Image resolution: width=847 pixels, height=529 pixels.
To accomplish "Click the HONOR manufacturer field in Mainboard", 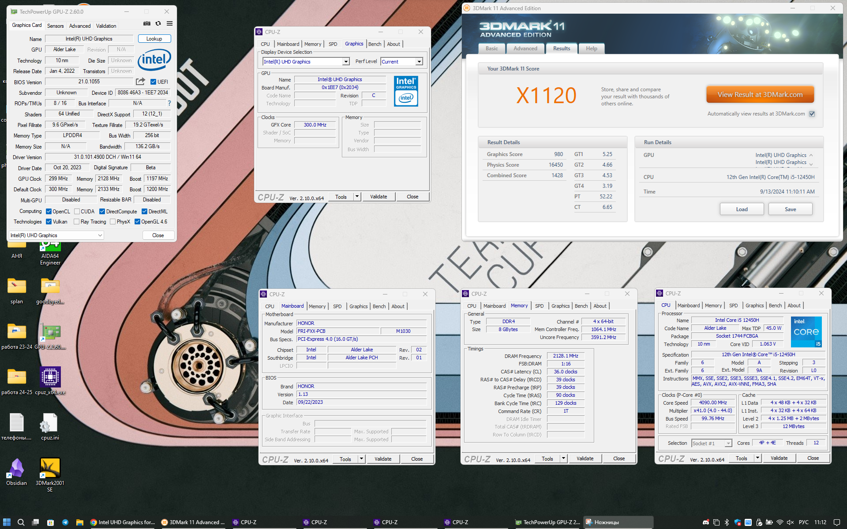I will pos(361,323).
